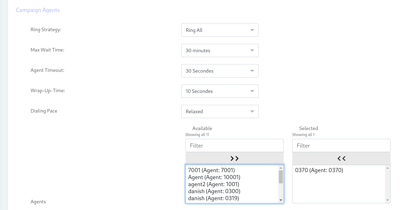Click Available list scroll up arrow
This screenshot has width=405, height=210.
click(x=281, y=168)
